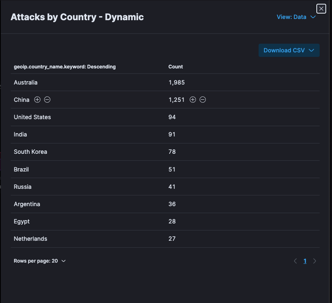The image size is (332, 303).
Task: Click the United States table row
Action: 32,117
